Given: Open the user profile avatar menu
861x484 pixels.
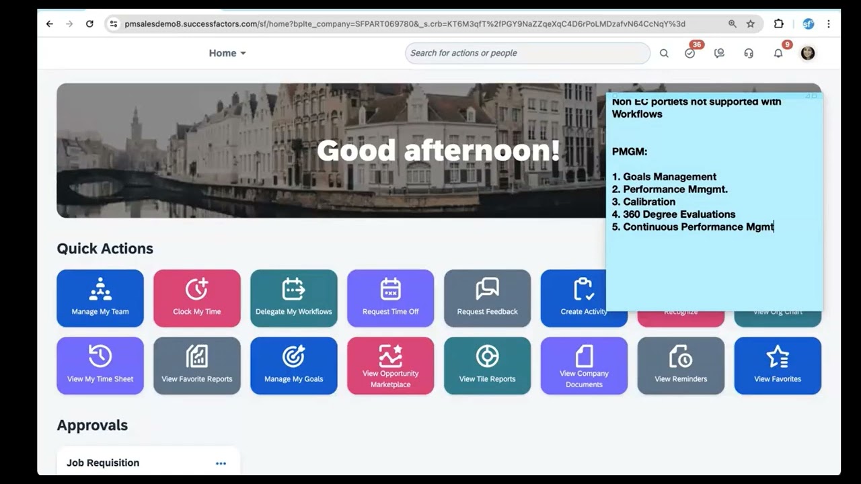Looking at the screenshot, I should coord(808,53).
